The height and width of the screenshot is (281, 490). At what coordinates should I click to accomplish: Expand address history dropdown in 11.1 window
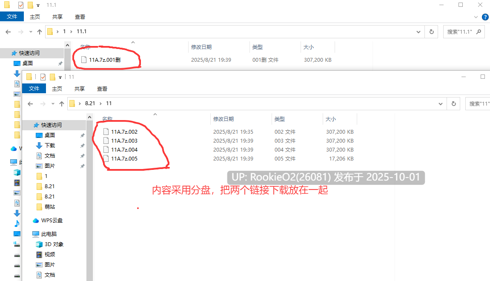click(x=418, y=32)
